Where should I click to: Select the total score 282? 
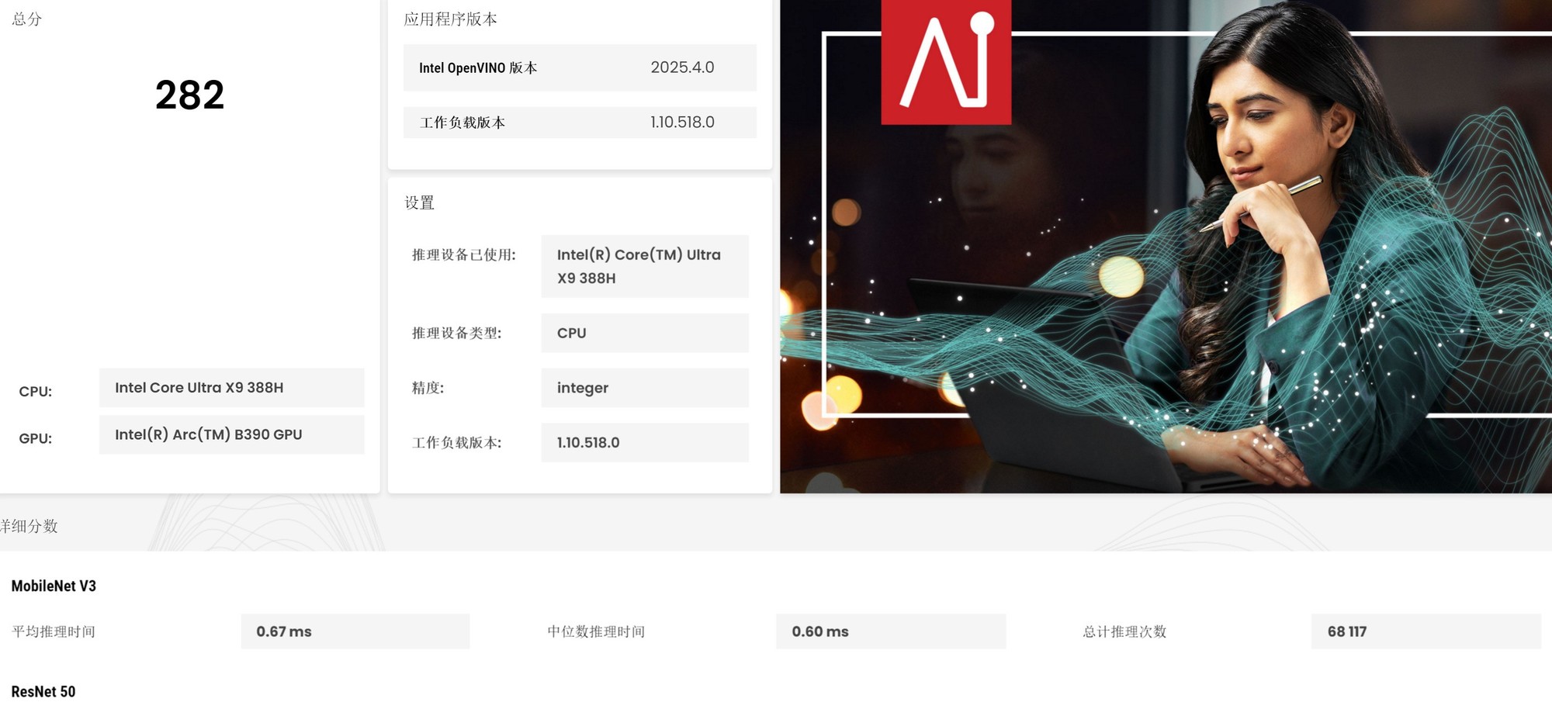tap(191, 95)
